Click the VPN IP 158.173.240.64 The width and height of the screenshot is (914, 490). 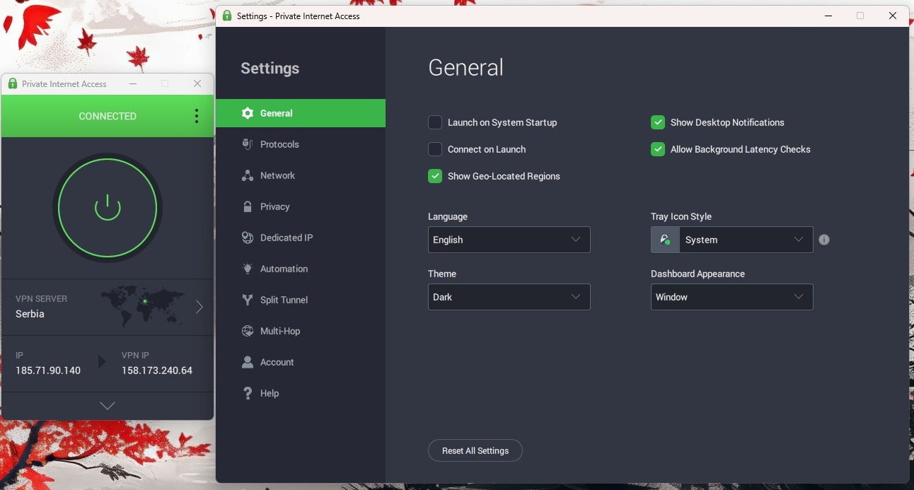(157, 371)
